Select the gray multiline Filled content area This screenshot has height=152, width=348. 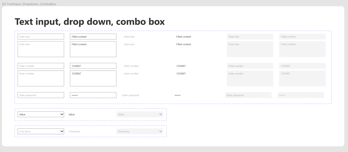[x=302, y=49]
